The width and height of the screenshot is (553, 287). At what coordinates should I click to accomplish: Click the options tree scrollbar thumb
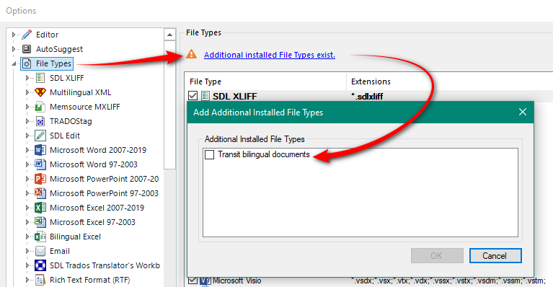(x=169, y=105)
